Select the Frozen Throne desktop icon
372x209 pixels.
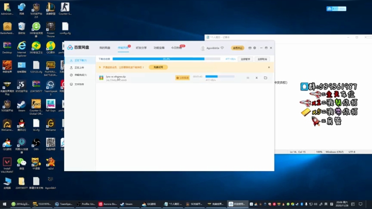pyautogui.click(x=51, y=29)
